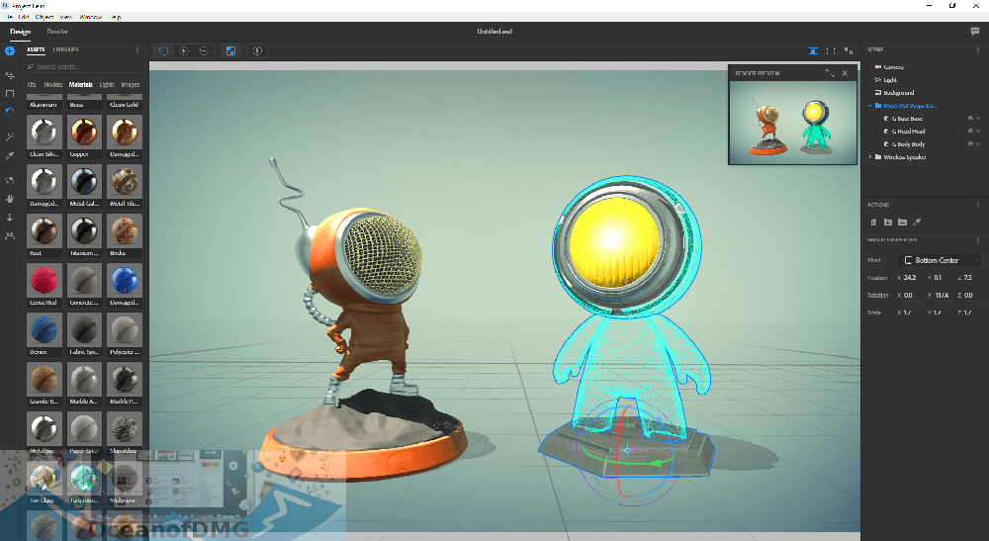
Task: Open material options arrow on Head row
Action: click(979, 132)
